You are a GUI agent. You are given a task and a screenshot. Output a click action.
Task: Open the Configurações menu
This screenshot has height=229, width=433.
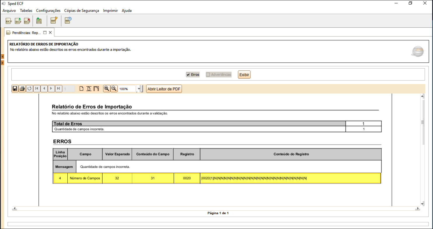tap(48, 11)
